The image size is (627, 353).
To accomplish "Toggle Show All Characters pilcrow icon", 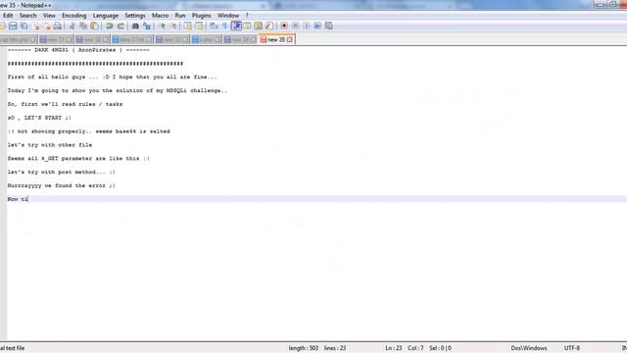I will pyautogui.click(x=224, y=26).
